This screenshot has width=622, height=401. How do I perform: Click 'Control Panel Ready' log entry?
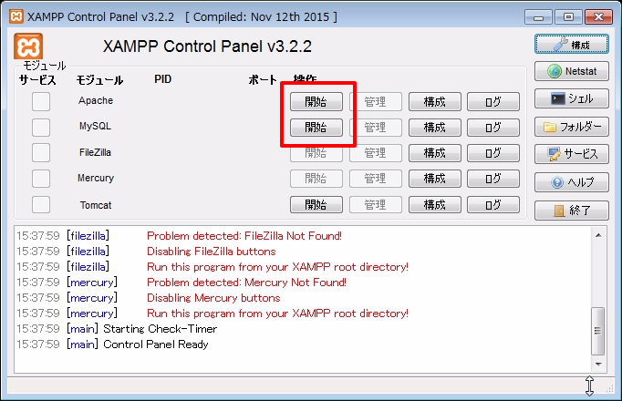click(x=155, y=344)
